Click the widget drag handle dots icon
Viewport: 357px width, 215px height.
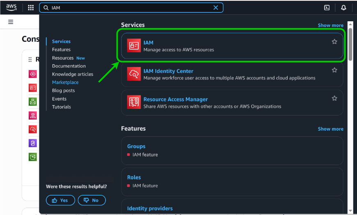click(x=30, y=59)
